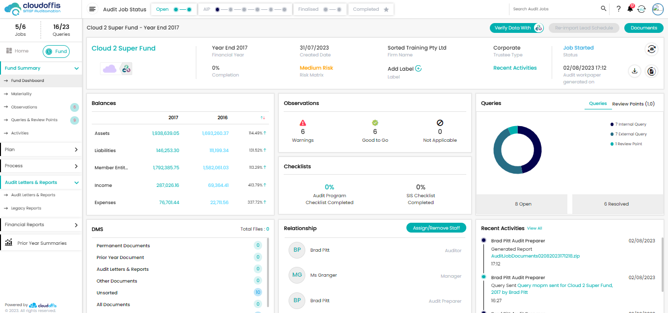Open the hamburger menu next to Audit Job Status
This screenshot has width=668, height=313.
pyautogui.click(x=92, y=9)
